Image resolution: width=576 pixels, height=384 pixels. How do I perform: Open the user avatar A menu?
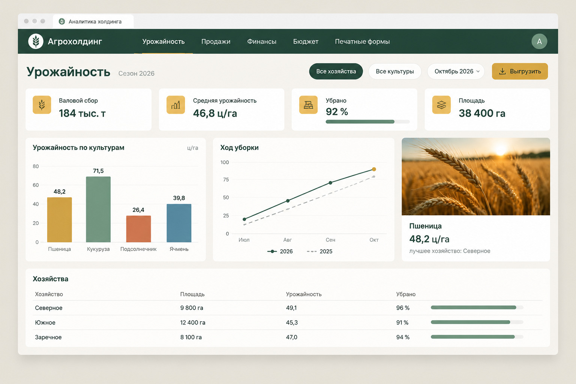[539, 41]
